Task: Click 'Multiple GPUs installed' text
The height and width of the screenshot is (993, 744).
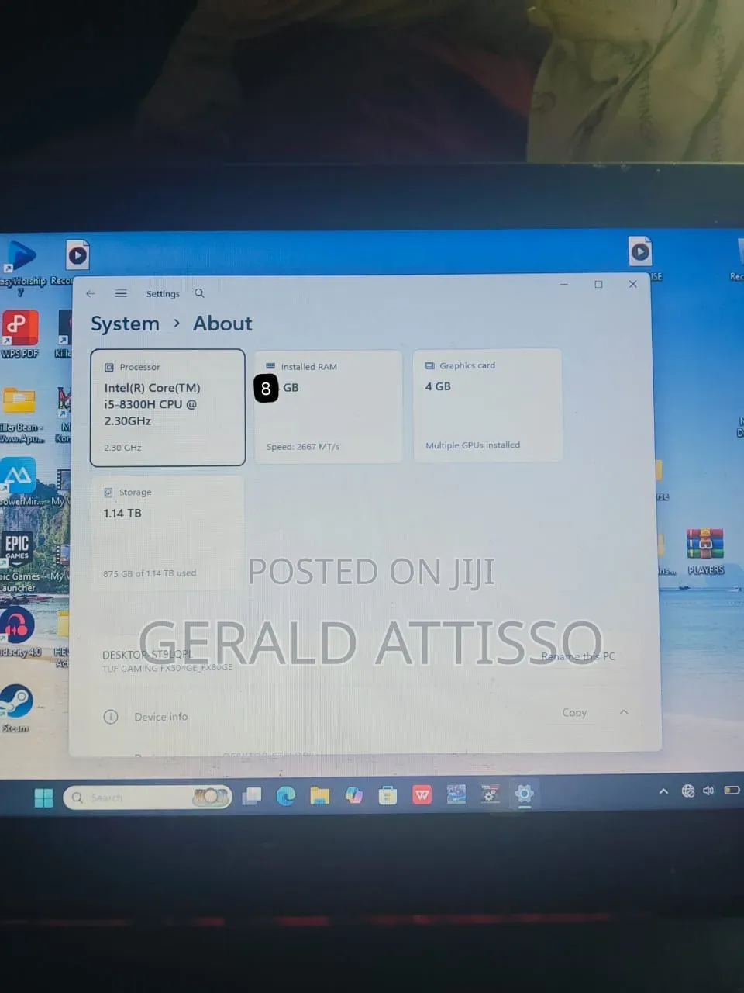Action: [x=473, y=445]
